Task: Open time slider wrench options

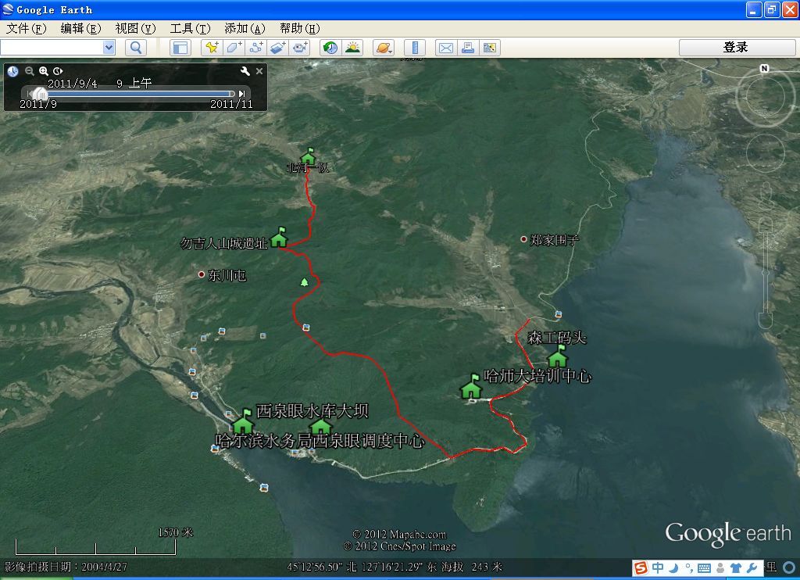Action: click(x=245, y=71)
